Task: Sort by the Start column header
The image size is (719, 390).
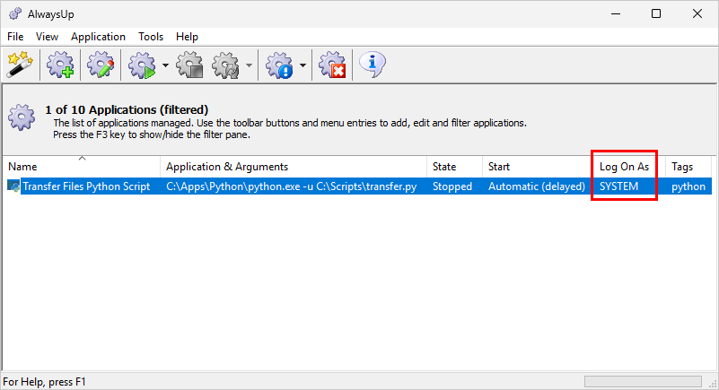Action: 538,167
